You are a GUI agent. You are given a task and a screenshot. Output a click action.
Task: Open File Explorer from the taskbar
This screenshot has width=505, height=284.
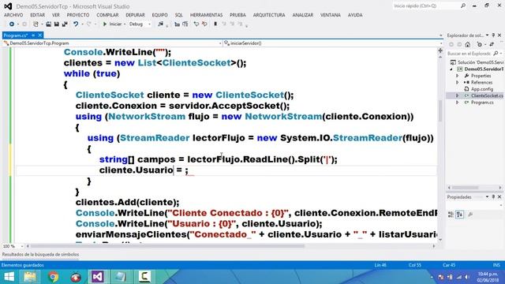click(x=30, y=277)
